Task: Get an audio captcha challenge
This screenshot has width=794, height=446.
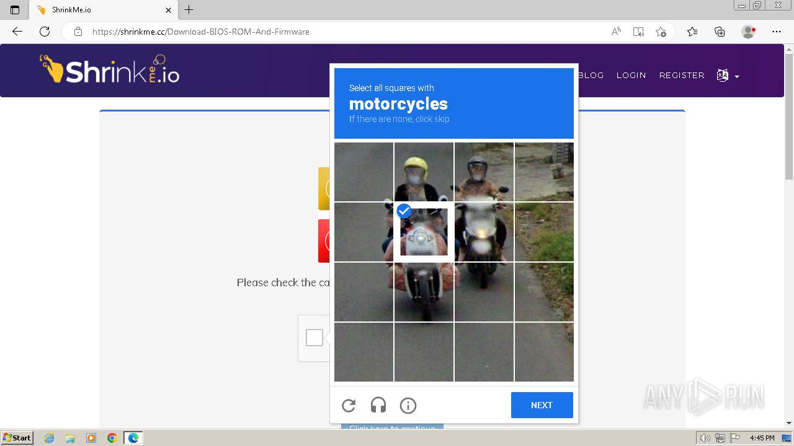Action: 378,405
